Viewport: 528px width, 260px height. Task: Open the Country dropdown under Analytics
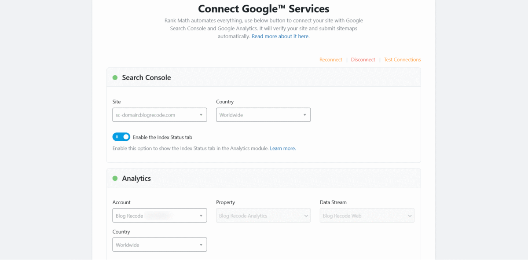click(x=160, y=245)
